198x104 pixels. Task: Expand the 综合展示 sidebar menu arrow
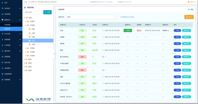[x=20, y=9]
